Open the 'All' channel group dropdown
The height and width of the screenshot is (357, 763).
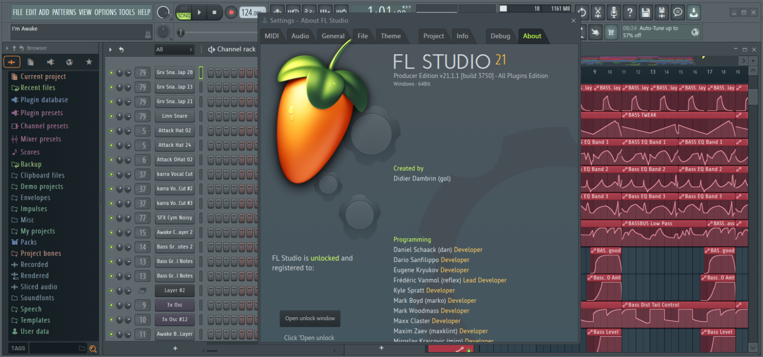[x=174, y=50]
